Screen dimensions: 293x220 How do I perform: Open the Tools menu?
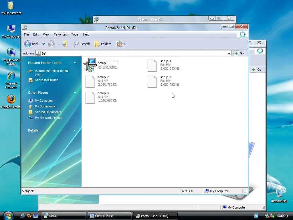click(x=75, y=34)
